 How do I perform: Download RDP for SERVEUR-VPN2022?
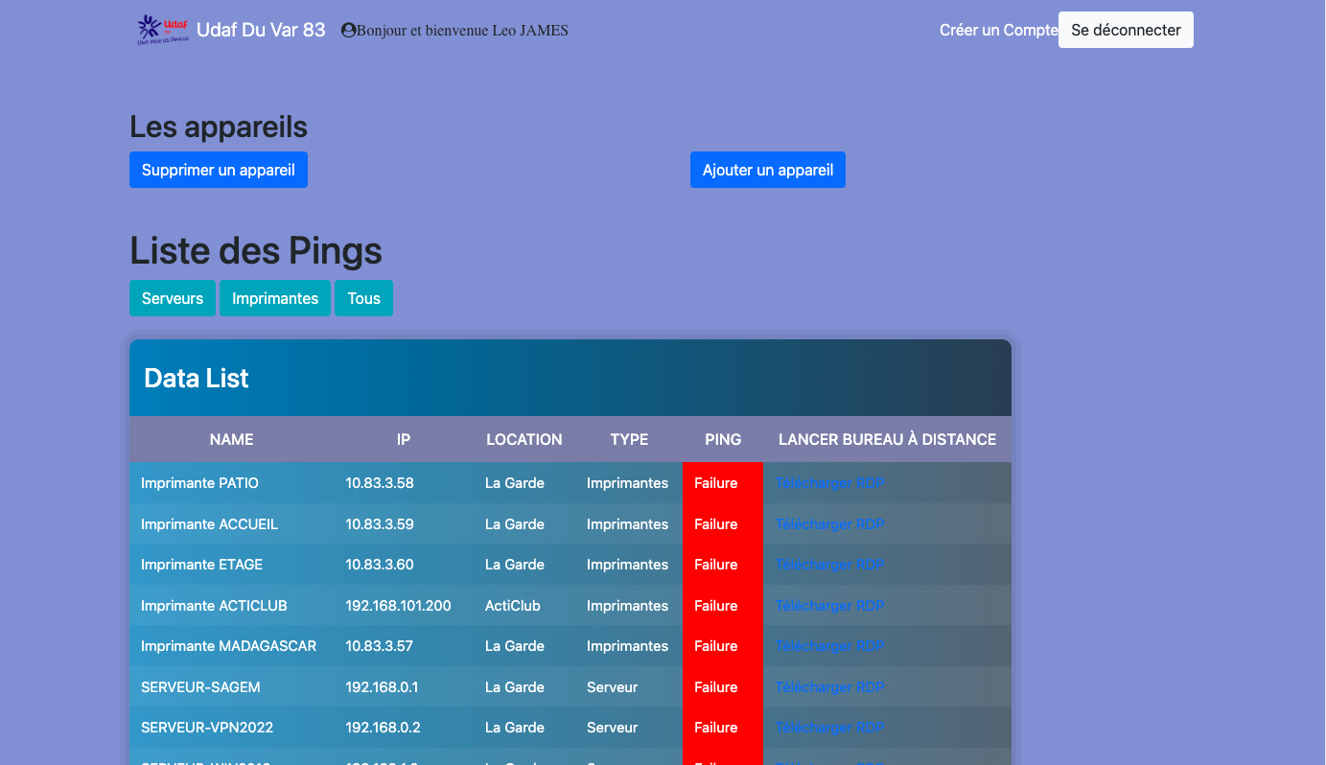pos(829,728)
